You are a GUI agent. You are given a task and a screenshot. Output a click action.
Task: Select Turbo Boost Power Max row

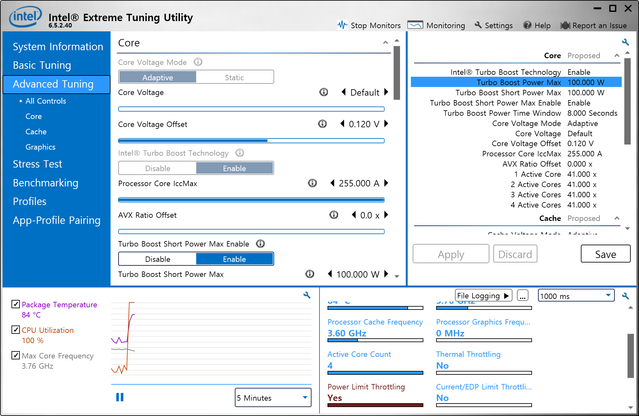516,82
